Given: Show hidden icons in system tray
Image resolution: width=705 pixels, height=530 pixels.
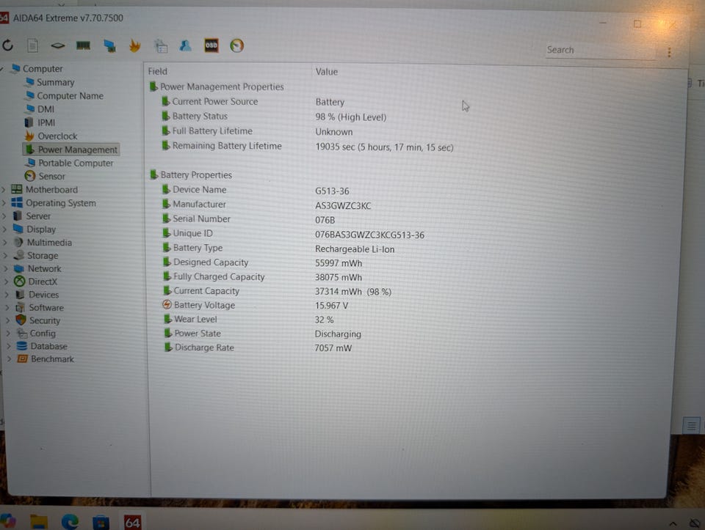Looking at the screenshot, I should pos(673,523).
